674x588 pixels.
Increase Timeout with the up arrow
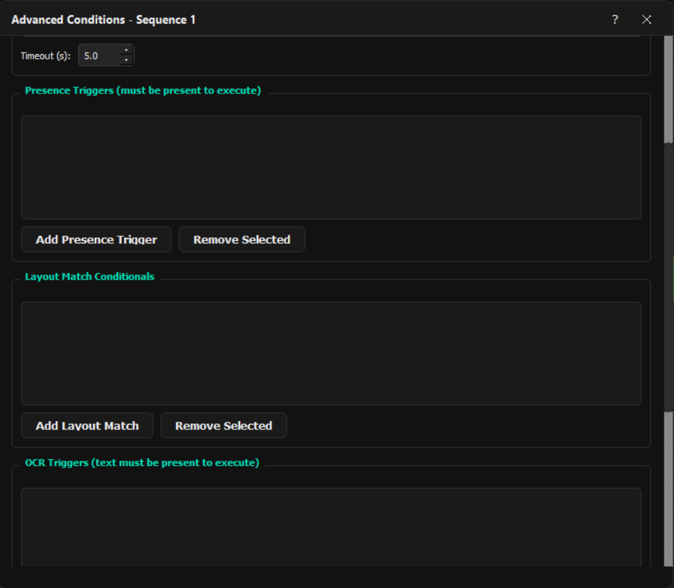(126, 51)
